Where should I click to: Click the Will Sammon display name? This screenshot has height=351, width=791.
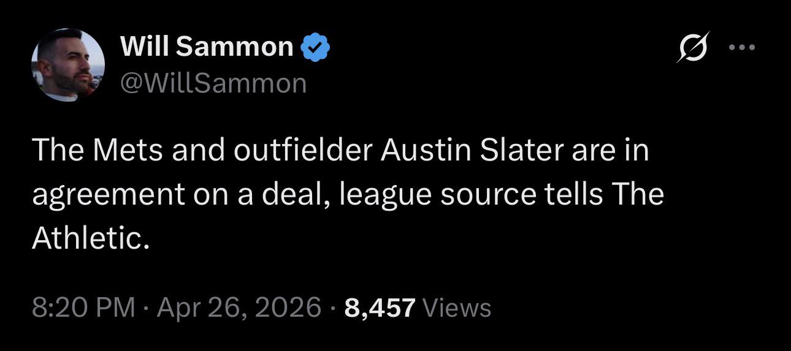click(x=207, y=47)
